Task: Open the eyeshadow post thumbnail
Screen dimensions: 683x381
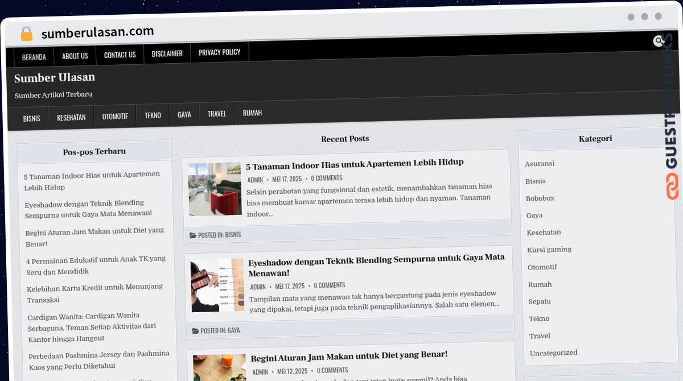Action: pyautogui.click(x=217, y=286)
